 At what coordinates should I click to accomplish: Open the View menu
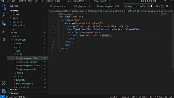click(30, 1)
